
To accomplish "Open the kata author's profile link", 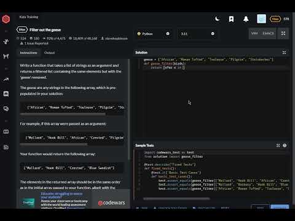I will click(114, 38).
